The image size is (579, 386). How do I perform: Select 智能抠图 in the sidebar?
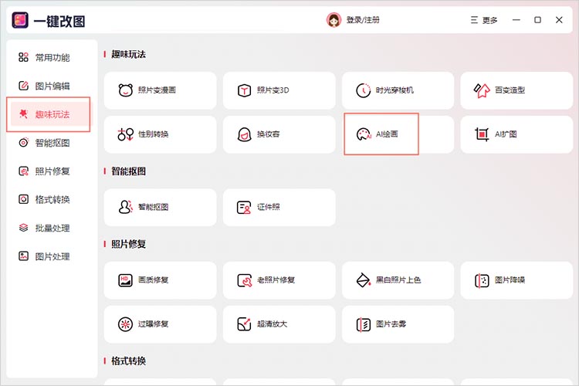[x=52, y=143]
